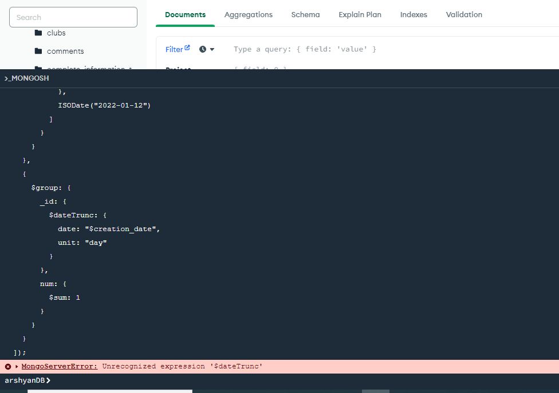Image resolution: width=559 pixels, height=393 pixels.
Task: Open the Documents tab
Action: tap(185, 15)
